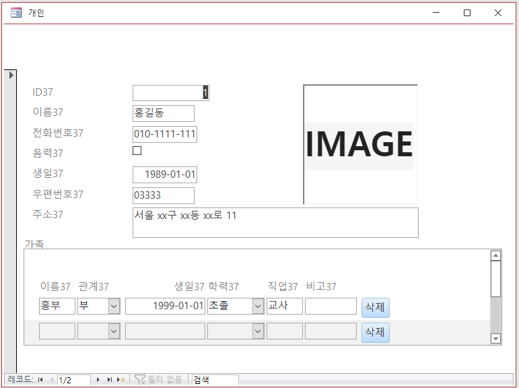Click subform scroll down arrow
The image size is (519, 388).
click(495, 338)
